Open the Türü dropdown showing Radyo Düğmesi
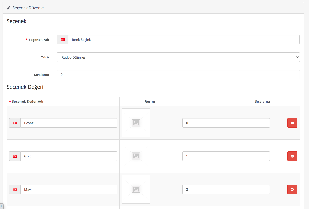309x209 pixels. click(178, 57)
